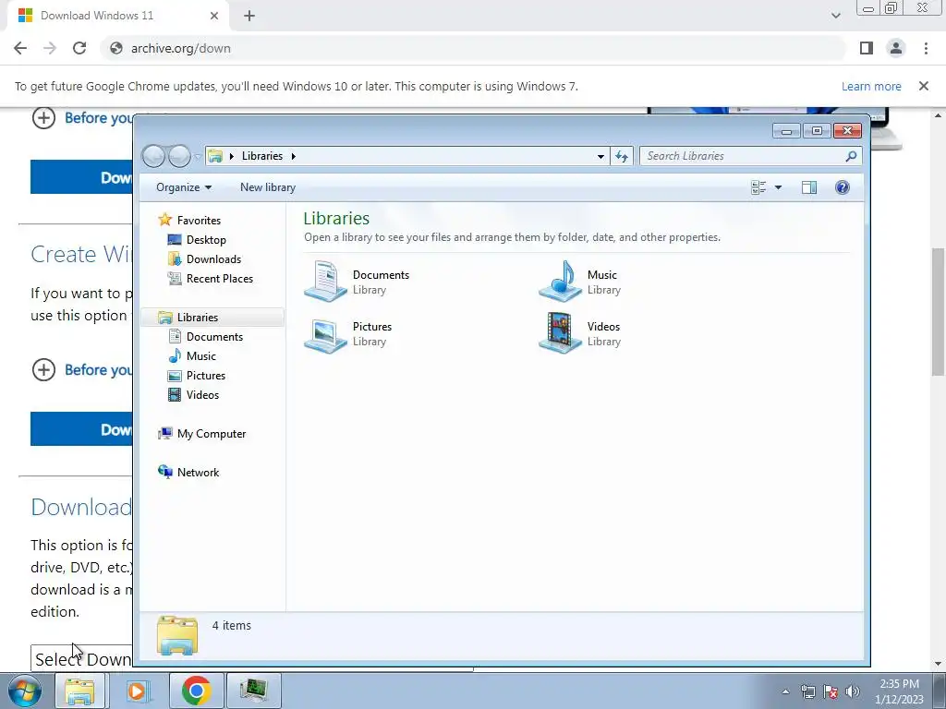The image size is (946, 709).
Task: Open Chrome tab search chevron
Action: pyautogui.click(x=835, y=16)
